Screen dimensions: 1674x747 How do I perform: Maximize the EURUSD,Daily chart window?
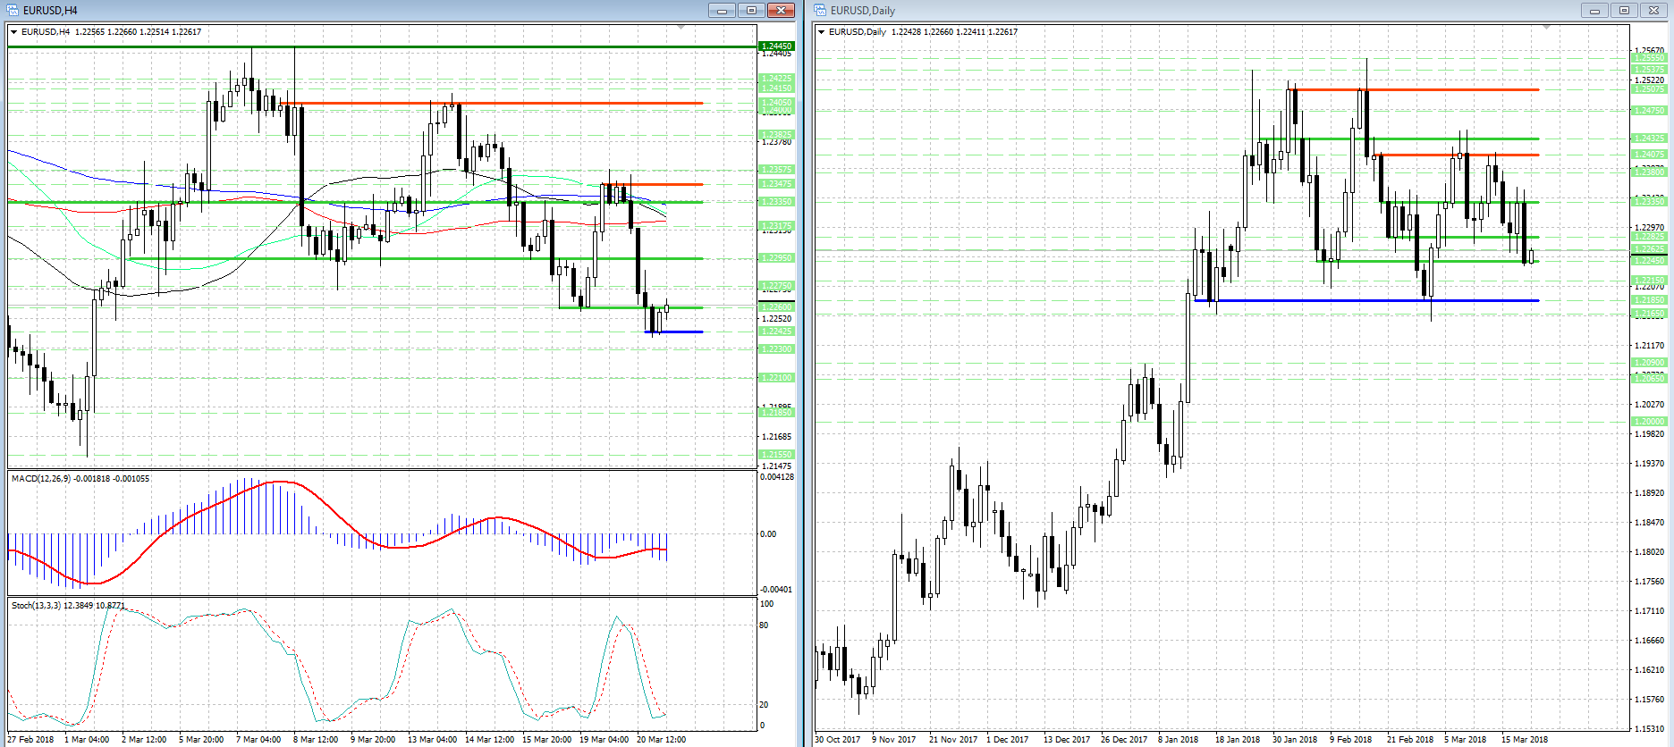[x=1624, y=10]
